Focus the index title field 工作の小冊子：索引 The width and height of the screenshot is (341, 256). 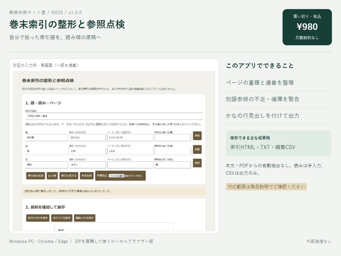114,116
